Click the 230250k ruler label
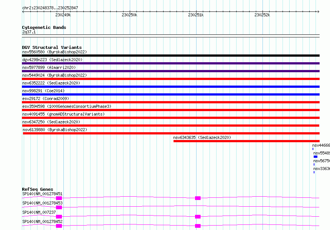The width and height of the screenshot is (330, 230). pos(129,15)
